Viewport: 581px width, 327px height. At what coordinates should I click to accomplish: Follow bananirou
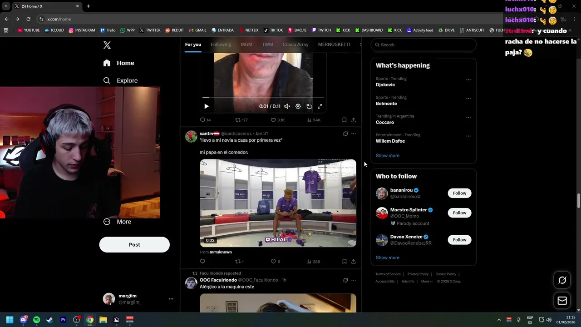coord(459,193)
